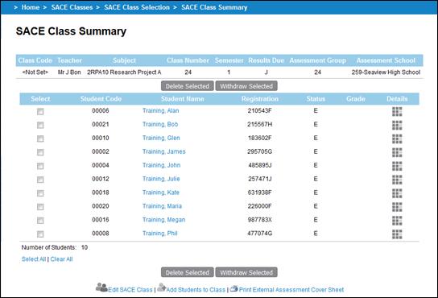Click the Select All link
Viewport: 438px width, 298px height.
[x=34, y=259]
